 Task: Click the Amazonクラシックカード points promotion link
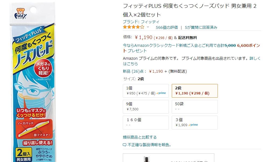click(191, 48)
